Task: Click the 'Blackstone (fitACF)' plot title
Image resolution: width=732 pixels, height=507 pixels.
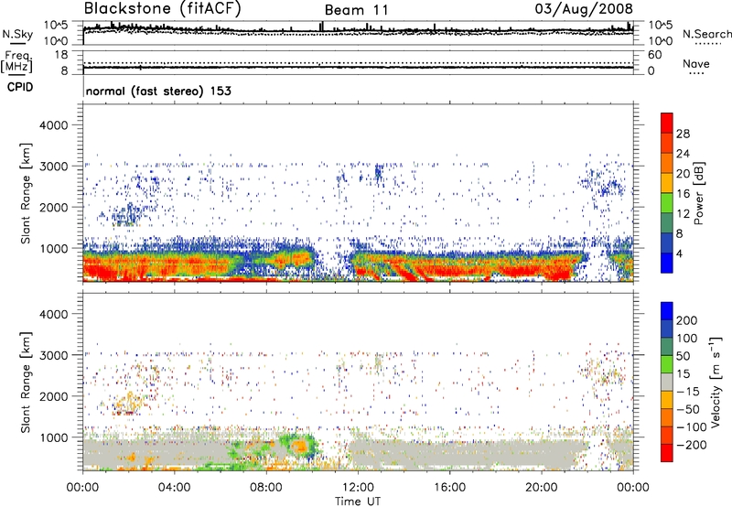Action: [x=163, y=8]
